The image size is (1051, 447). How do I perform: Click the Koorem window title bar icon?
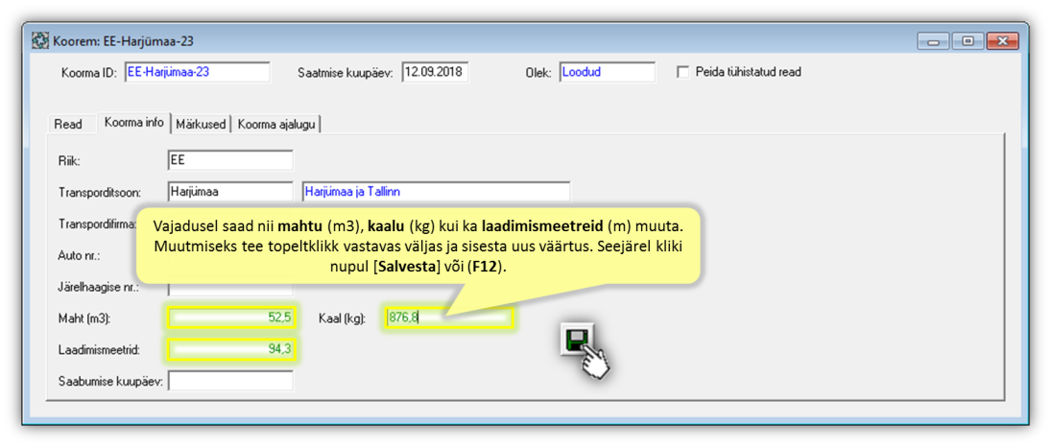(40, 41)
